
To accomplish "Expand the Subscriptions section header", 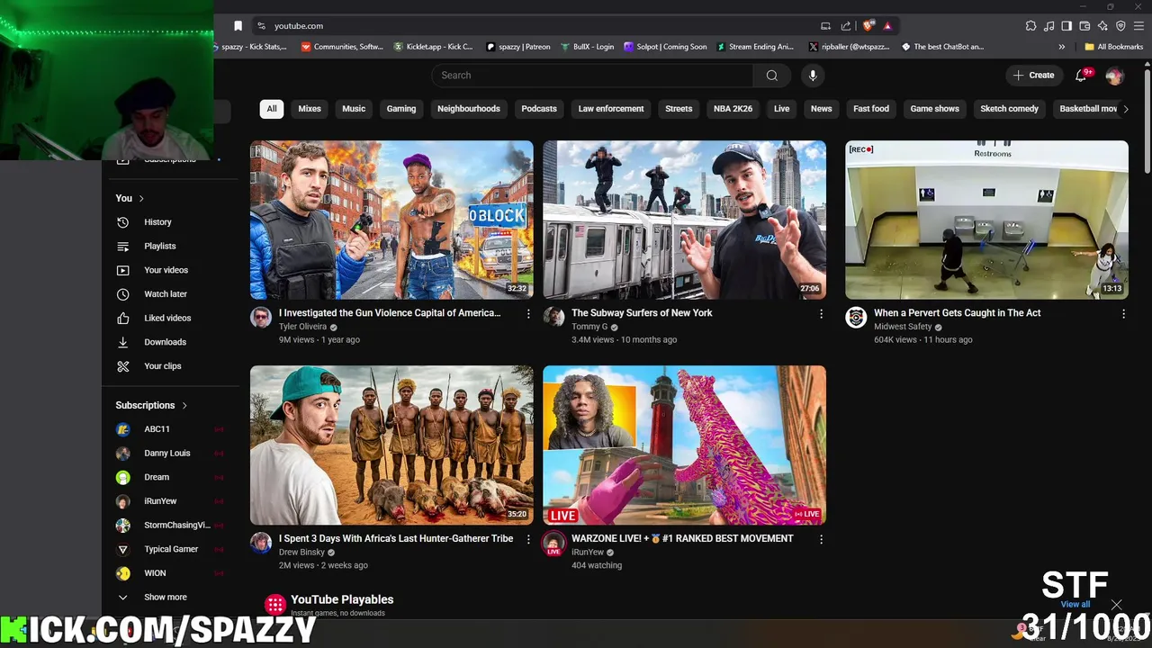I will 151,405.
